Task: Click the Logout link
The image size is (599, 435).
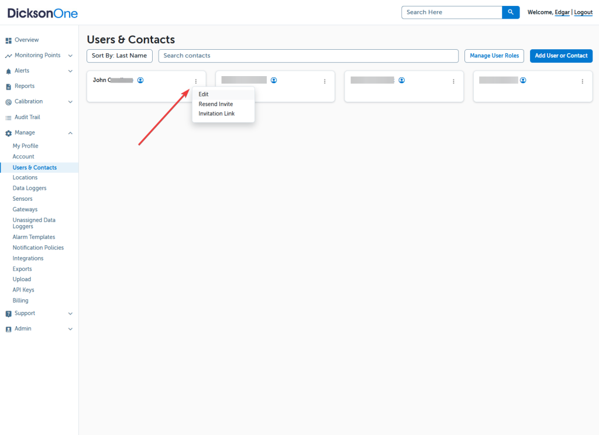Action: pyautogui.click(x=583, y=12)
